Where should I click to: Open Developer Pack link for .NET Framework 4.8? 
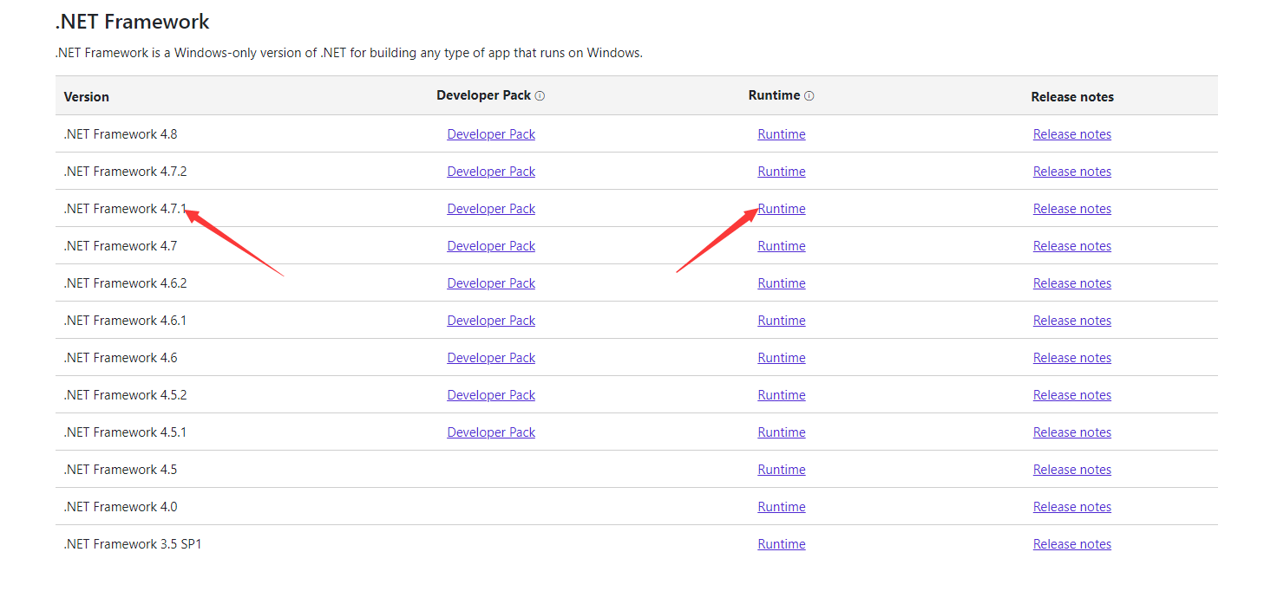click(491, 134)
